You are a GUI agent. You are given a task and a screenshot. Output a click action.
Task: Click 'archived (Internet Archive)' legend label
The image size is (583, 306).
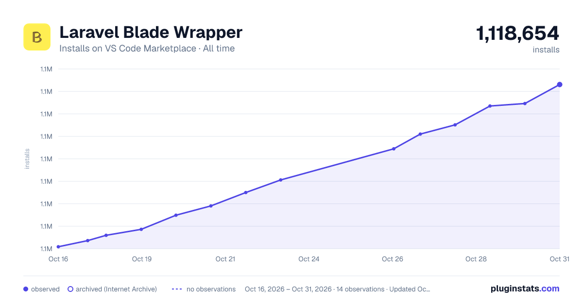tap(116, 289)
